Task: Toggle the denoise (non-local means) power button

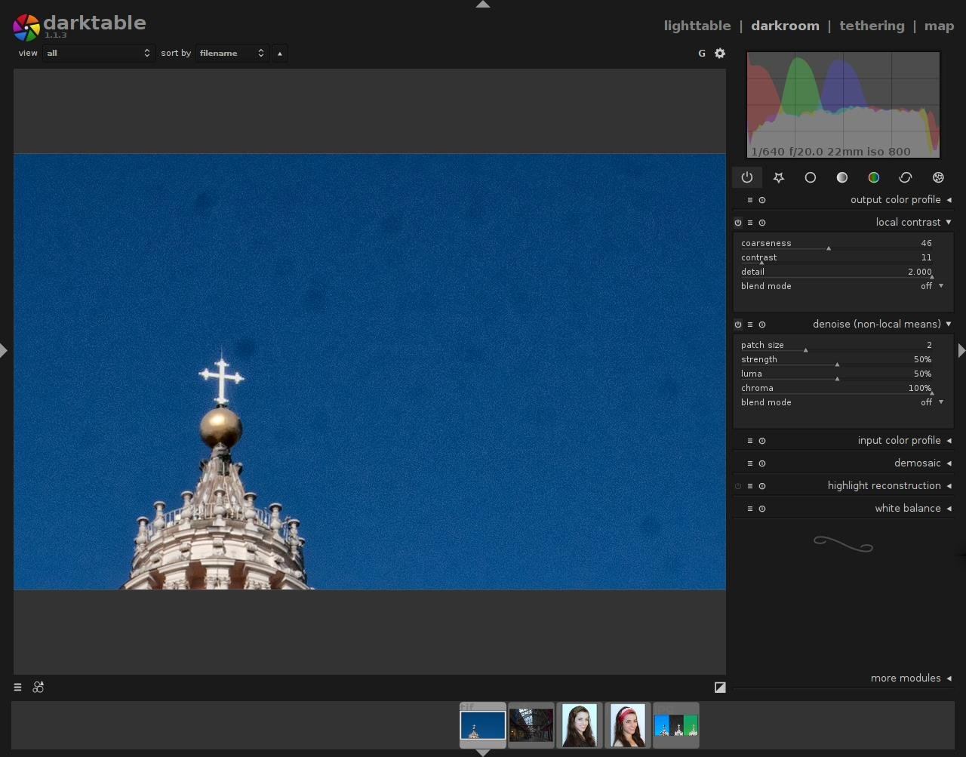Action: tap(738, 325)
